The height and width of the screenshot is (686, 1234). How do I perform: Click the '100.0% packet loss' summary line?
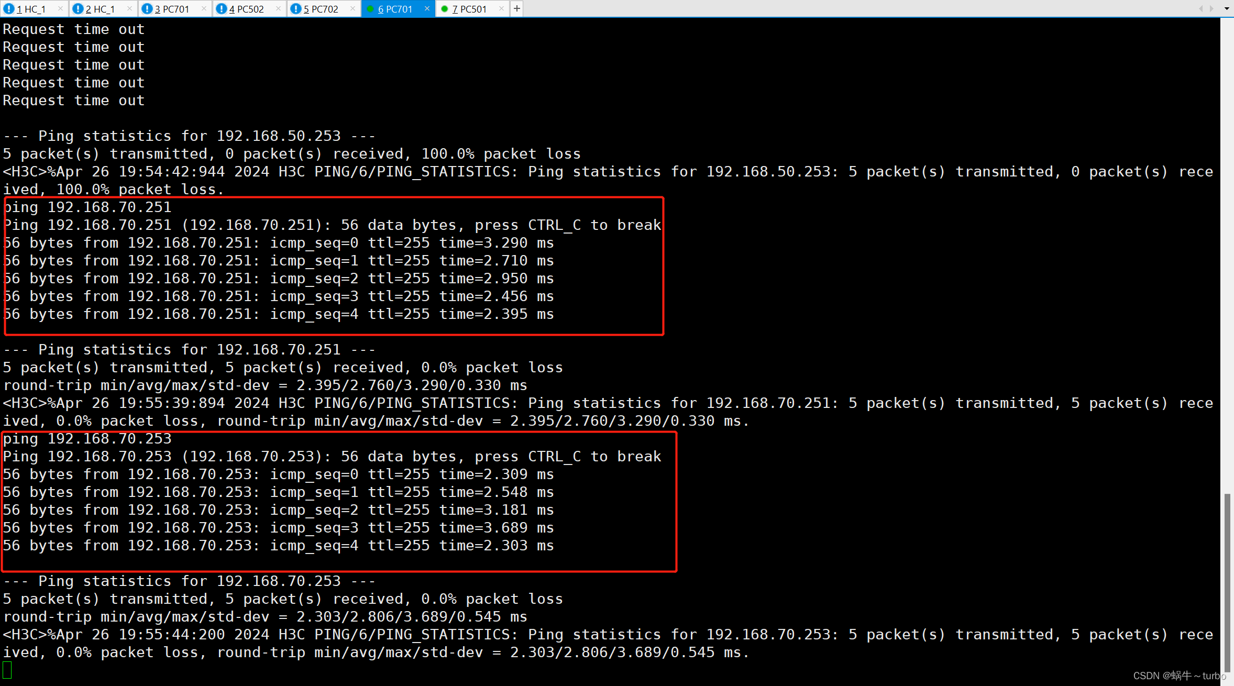(292, 154)
